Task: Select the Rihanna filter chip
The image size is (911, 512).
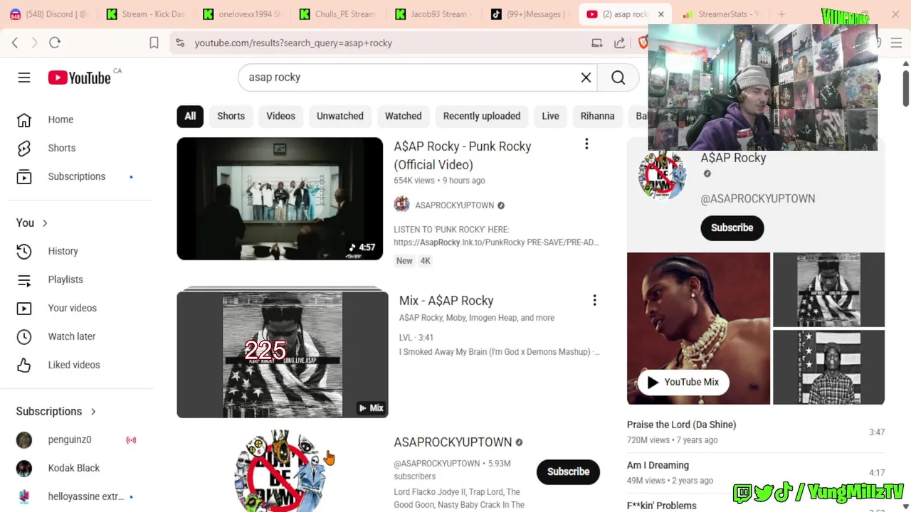Action: [x=597, y=116]
